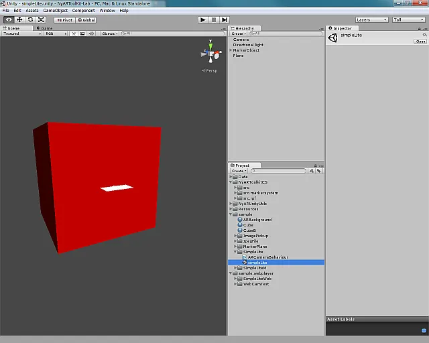Toggle Pivot/Center handle position button
The image size is (429, 343).
[64, 20]
